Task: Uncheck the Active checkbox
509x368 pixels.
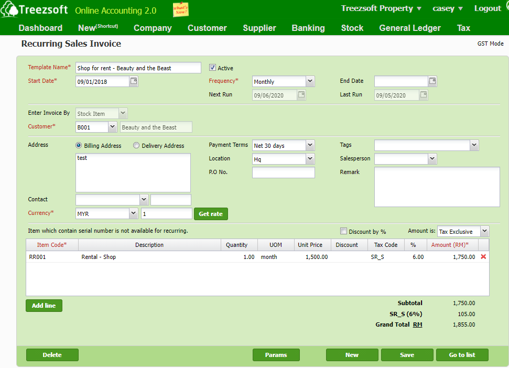Action: [x=212, y=67]
